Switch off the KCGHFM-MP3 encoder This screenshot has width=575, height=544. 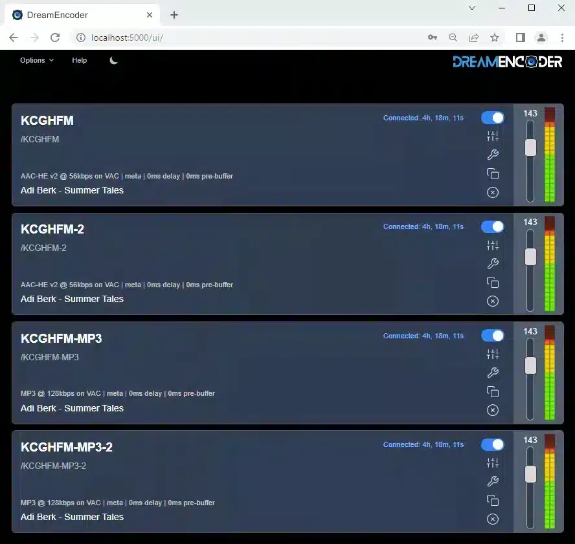pos(493,336)
